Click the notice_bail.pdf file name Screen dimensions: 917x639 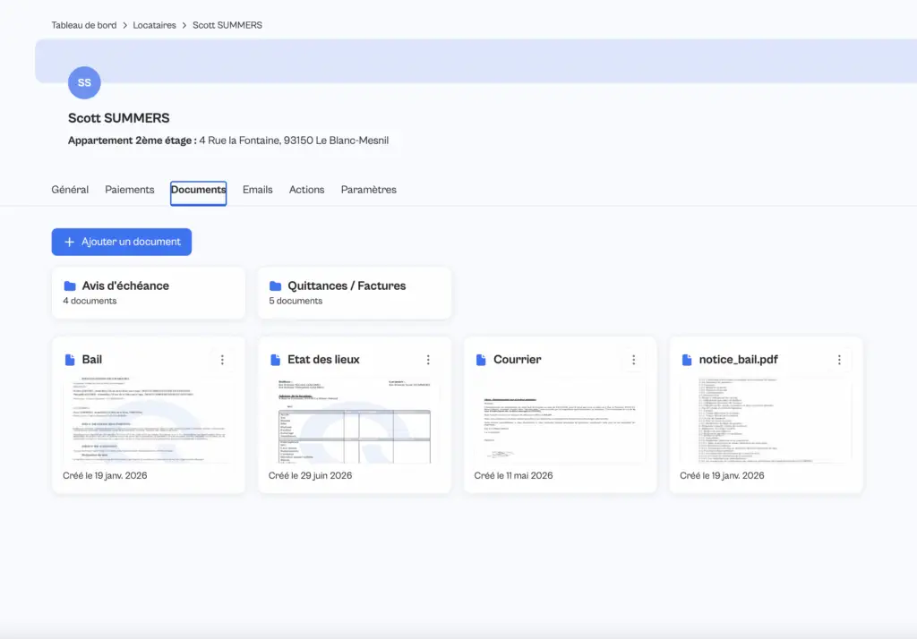tap(739, 360)
